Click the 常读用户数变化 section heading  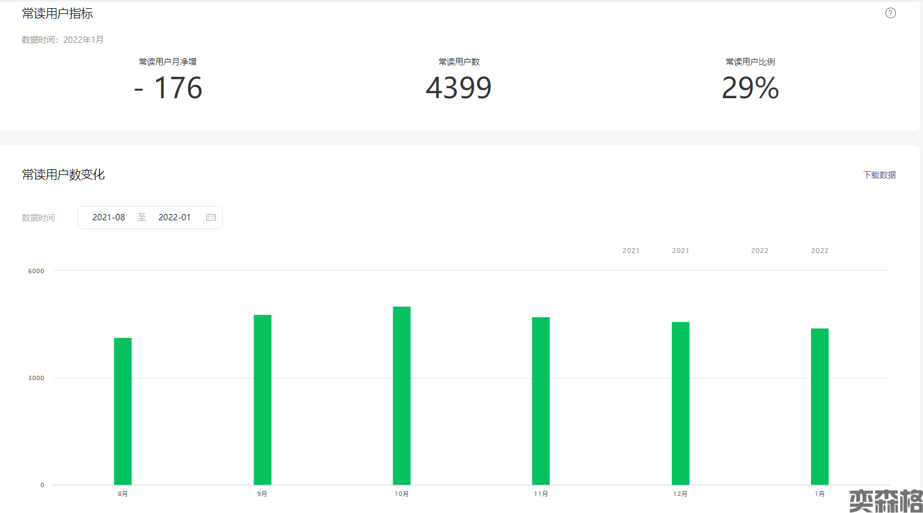click(63, 175)
